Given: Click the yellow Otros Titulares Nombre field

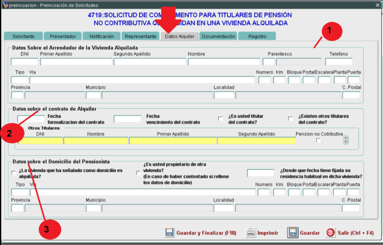Looking at the screenshot, I should 96,140.
